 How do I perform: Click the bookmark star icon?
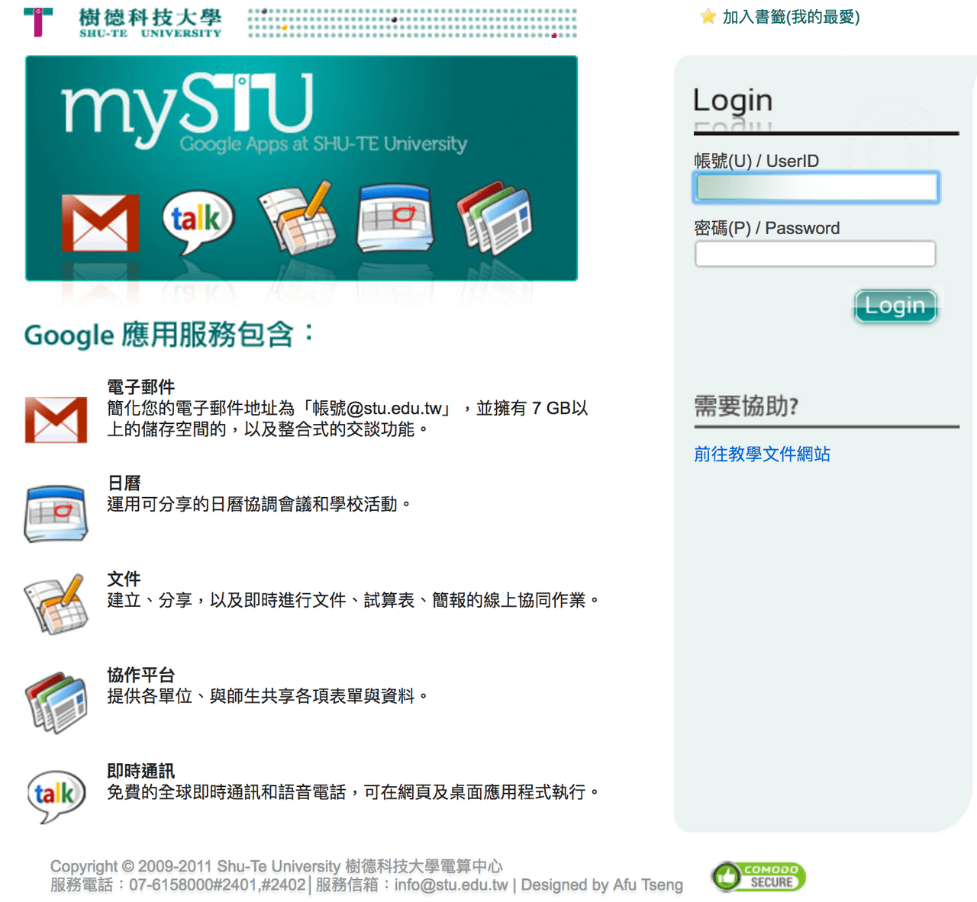(708, 16)
